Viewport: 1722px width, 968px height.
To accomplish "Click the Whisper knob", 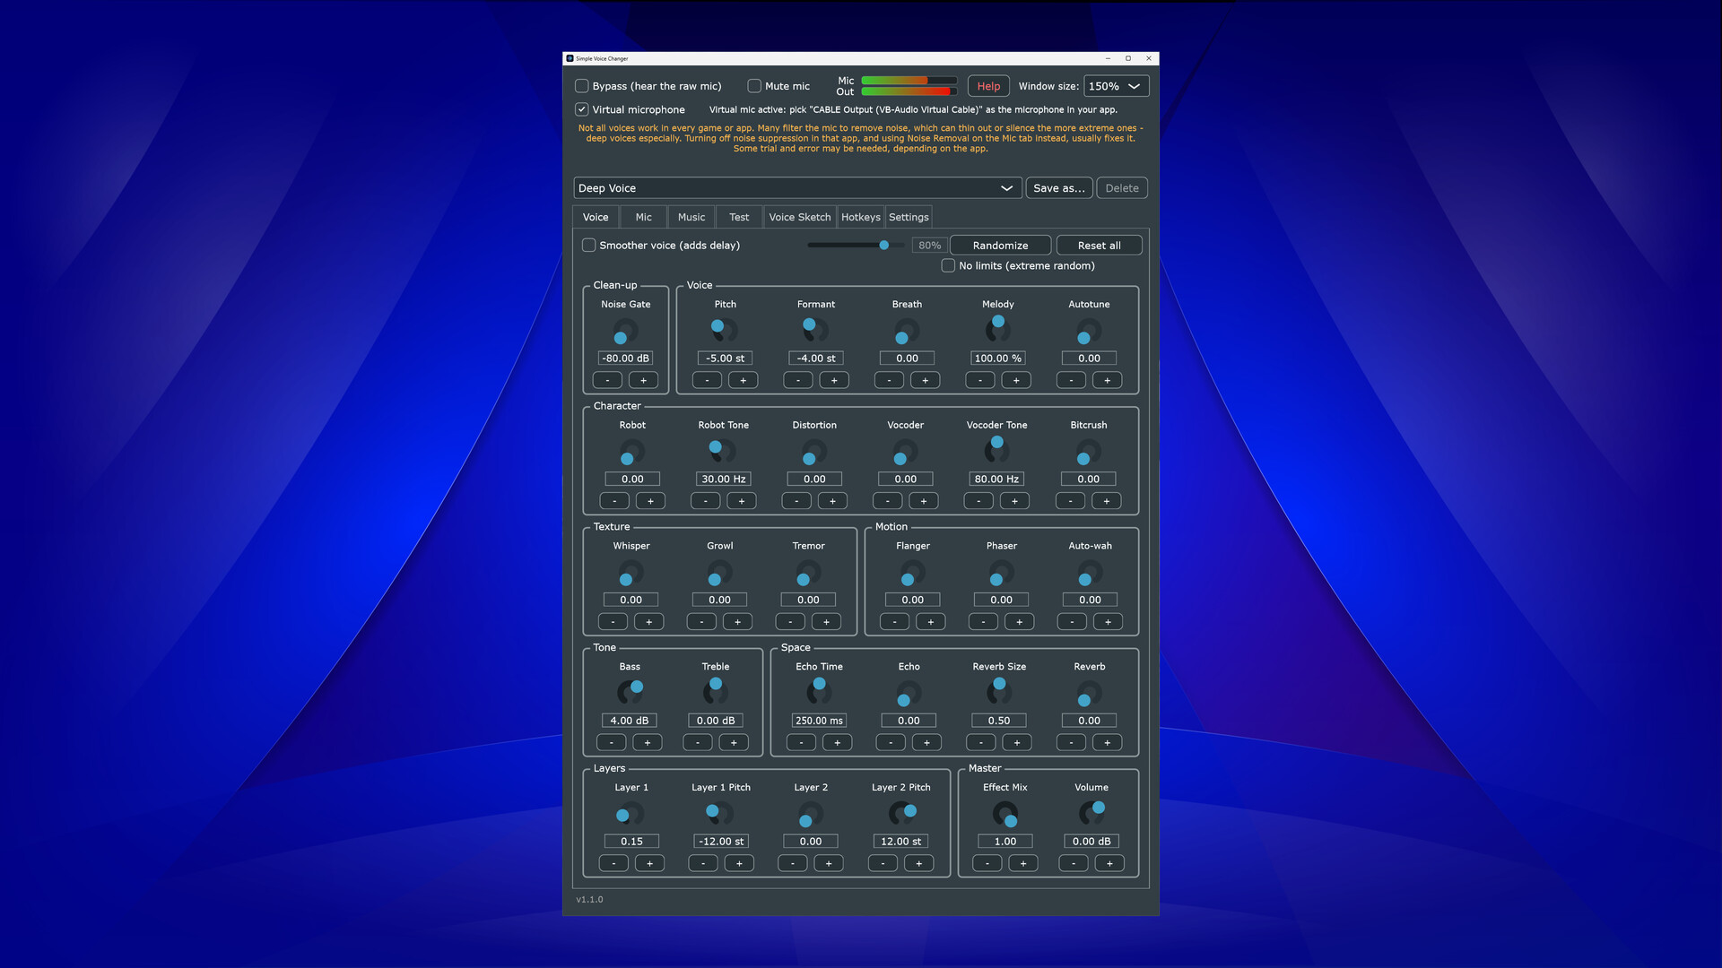I will point(631,573).
